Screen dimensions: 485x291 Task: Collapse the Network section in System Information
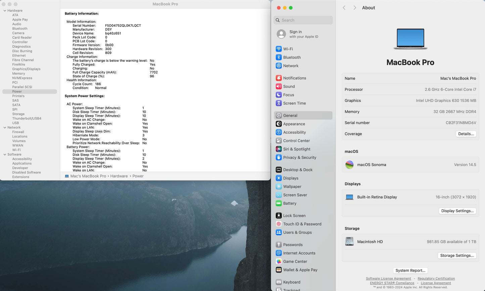pos(5,128)
